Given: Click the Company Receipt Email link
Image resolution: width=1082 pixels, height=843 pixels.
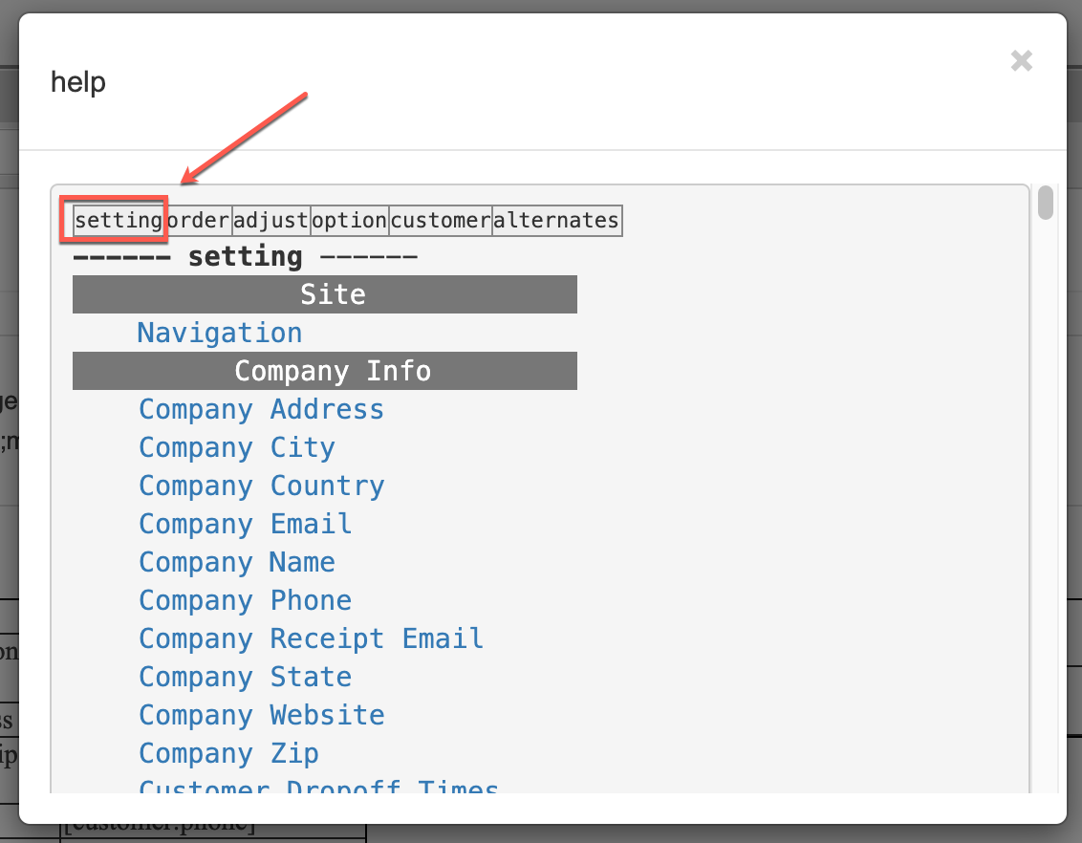Looking at the screenshot, I should tap(311, 638).
